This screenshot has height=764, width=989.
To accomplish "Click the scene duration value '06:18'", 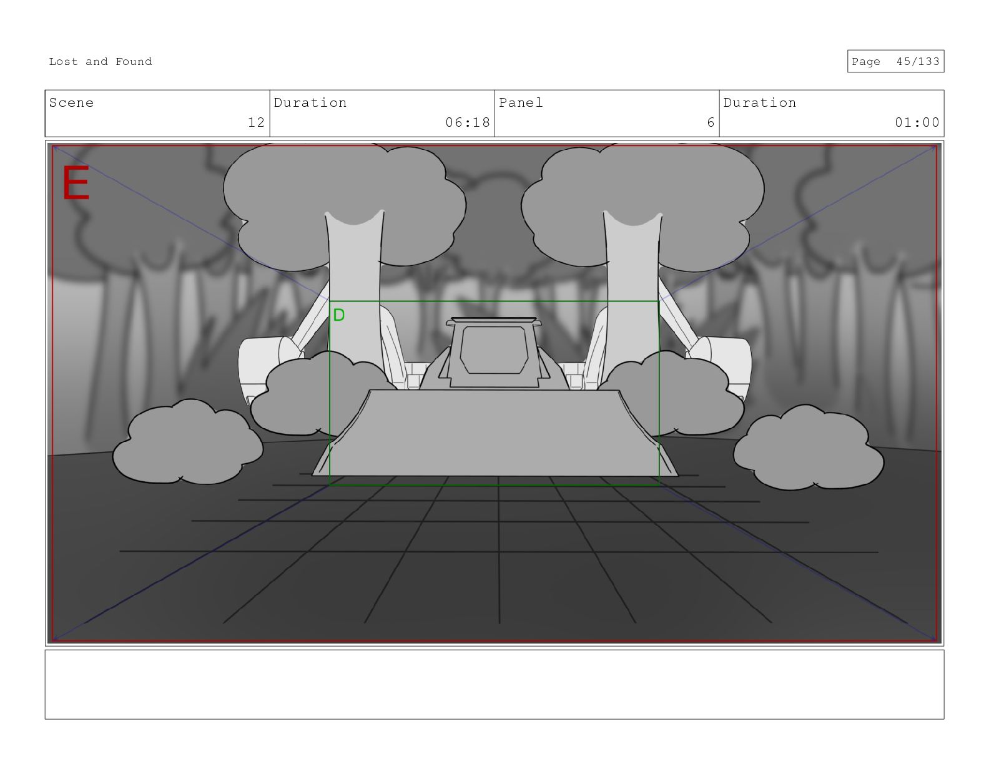I will pos(468,122).
